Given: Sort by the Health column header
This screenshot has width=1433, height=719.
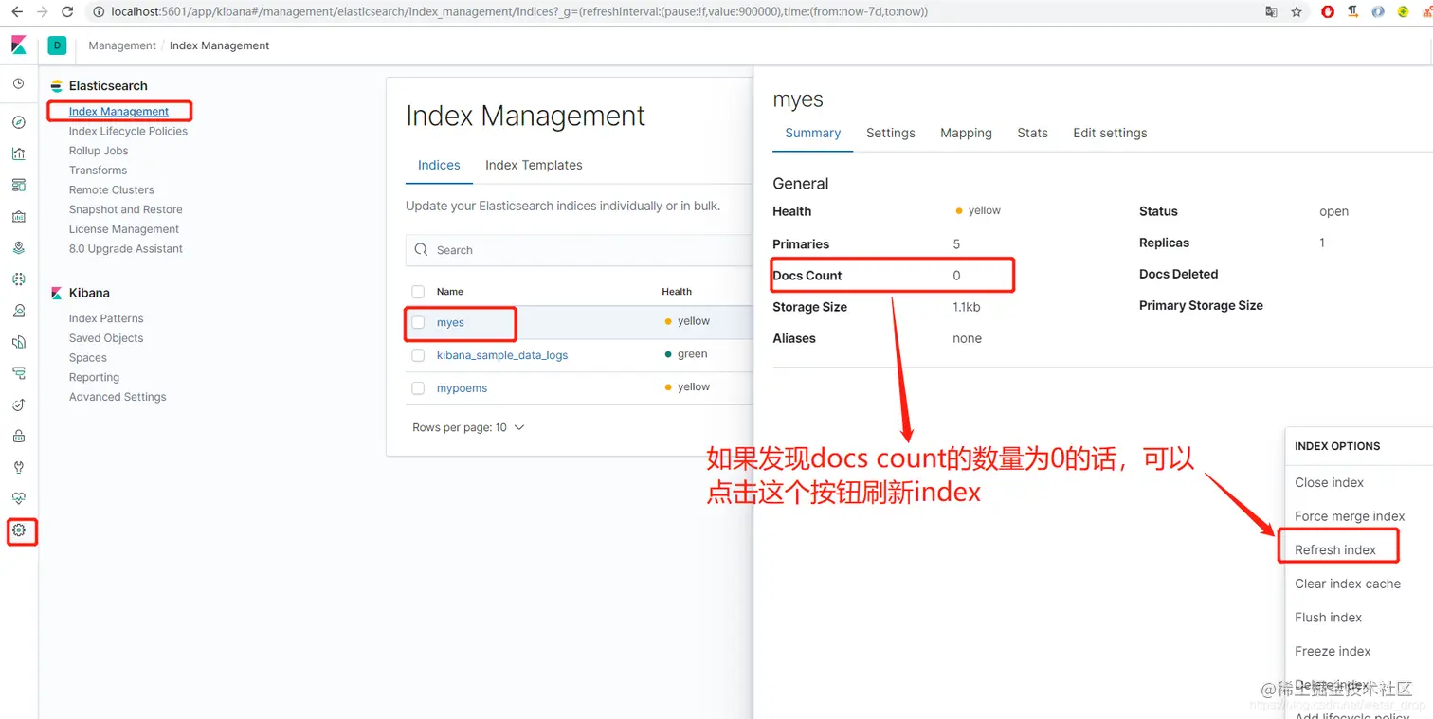Looking at the screenshot, I should (x=677, y=292).
